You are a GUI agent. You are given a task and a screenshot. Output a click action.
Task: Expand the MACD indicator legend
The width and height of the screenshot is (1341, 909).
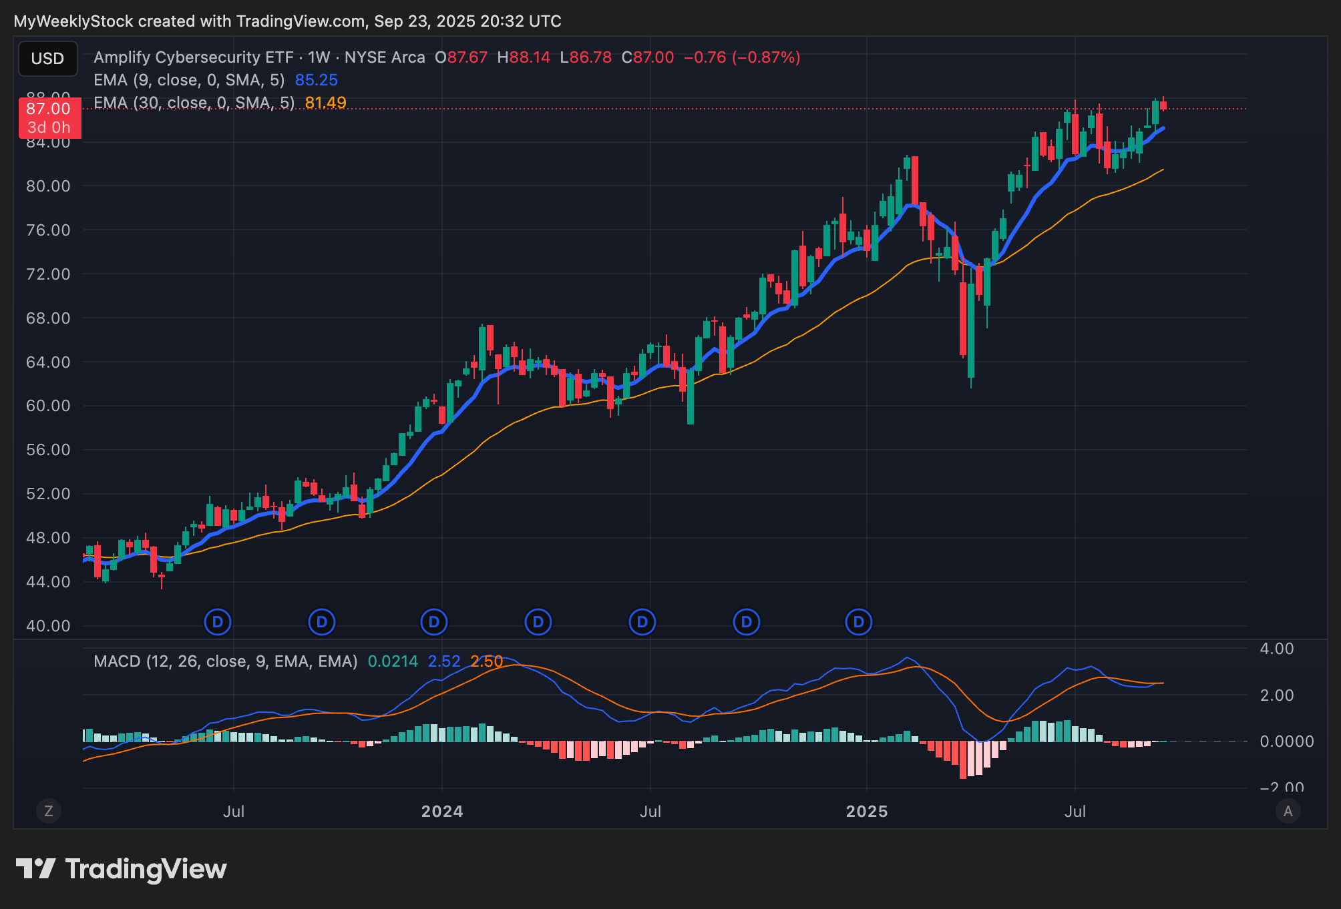[225, 661]
